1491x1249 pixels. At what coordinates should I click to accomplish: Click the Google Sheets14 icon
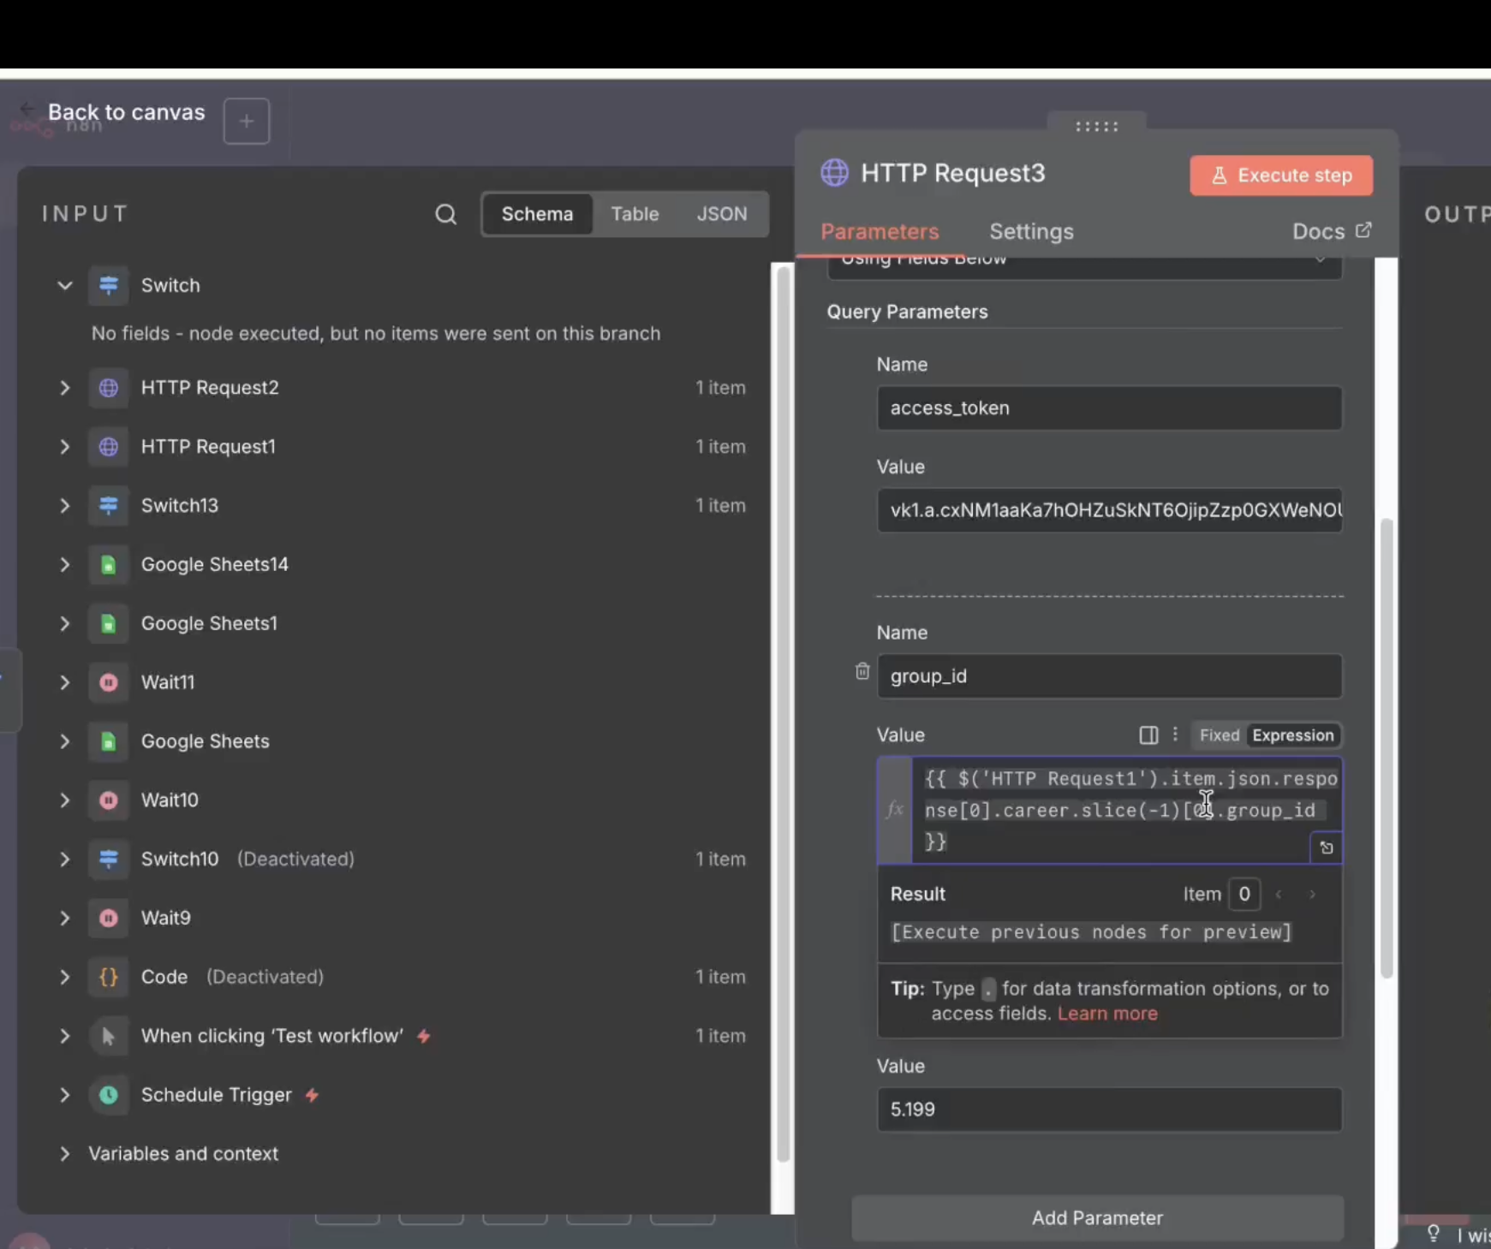[x=109, y=565]
